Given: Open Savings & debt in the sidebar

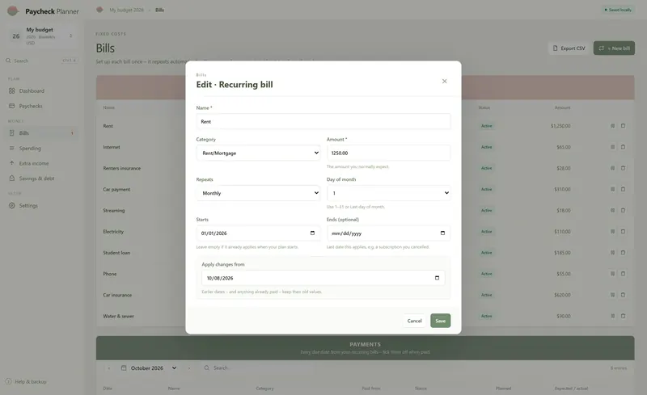Looking at the screenshot, I should pyautogui.click(x=41, y=179).
